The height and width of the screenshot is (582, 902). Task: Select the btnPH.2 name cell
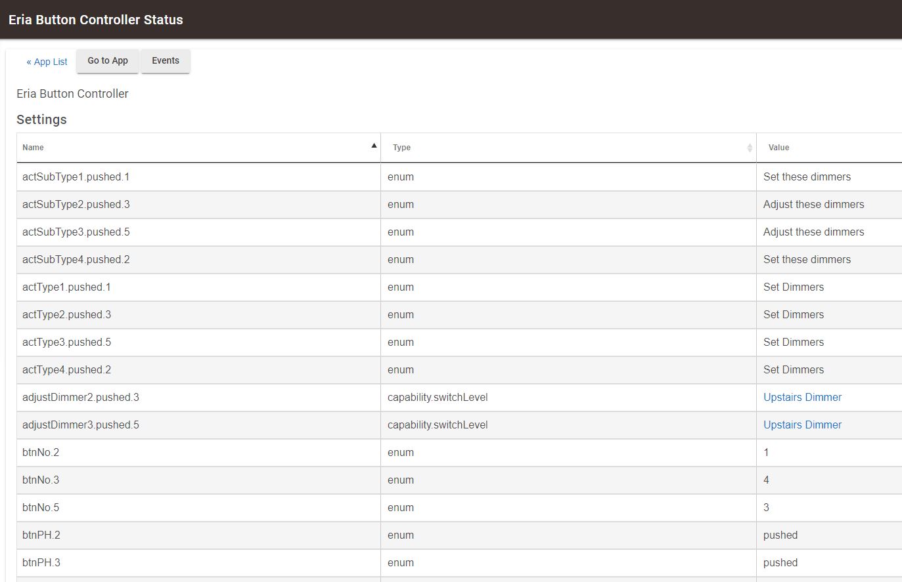pos(198,535)
